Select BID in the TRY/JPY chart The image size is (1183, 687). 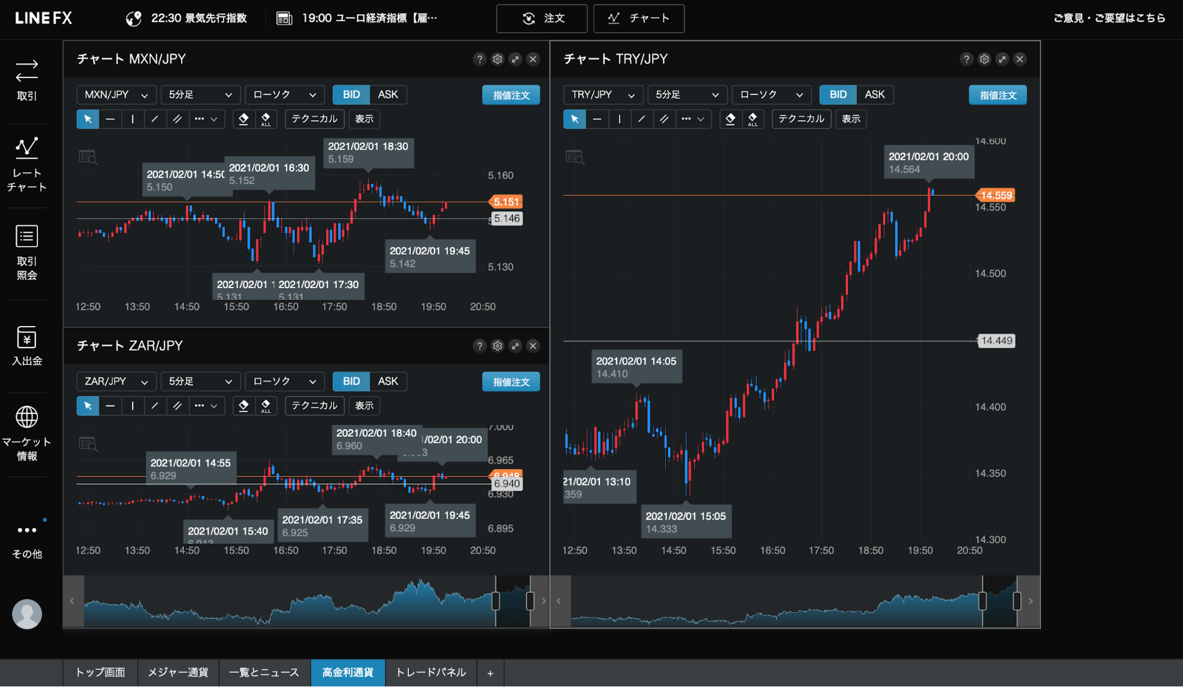click(838, 95)
